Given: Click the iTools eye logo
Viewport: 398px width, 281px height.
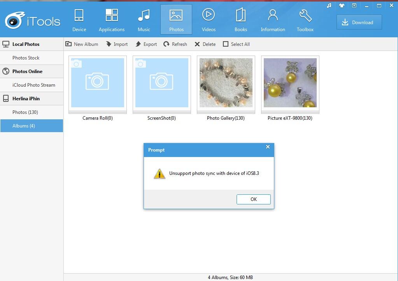Looking at the screenshot, I should tap(14, 21).
